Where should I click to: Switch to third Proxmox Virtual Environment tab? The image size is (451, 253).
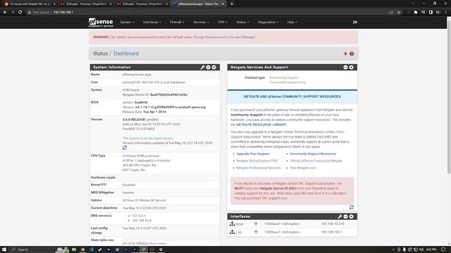coord(142,4)
